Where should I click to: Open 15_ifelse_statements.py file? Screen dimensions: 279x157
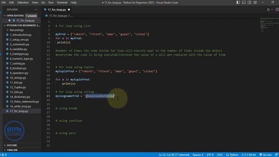24,102
